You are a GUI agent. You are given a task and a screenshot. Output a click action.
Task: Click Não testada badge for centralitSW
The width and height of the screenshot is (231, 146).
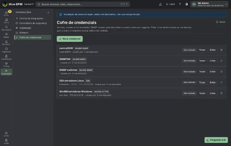tap(189, 50)
